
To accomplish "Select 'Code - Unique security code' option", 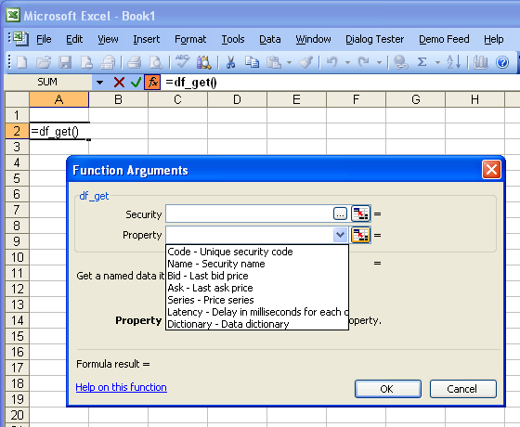I will pyautogui.click(x=257, y=252).
